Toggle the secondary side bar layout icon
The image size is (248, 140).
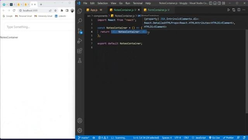click(219, 3)
